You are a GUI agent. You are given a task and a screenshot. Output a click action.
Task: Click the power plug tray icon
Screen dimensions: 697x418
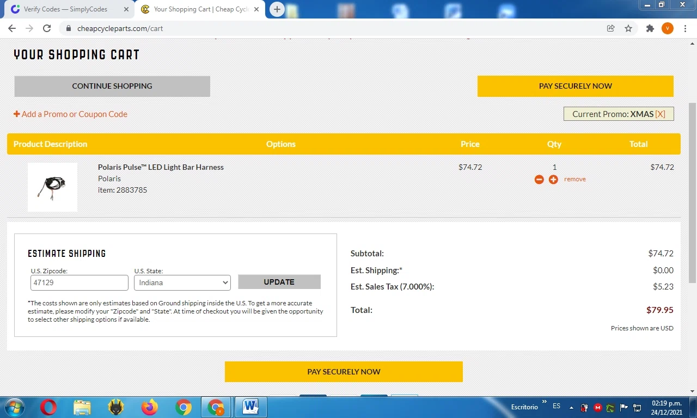(x=584, y=408)
